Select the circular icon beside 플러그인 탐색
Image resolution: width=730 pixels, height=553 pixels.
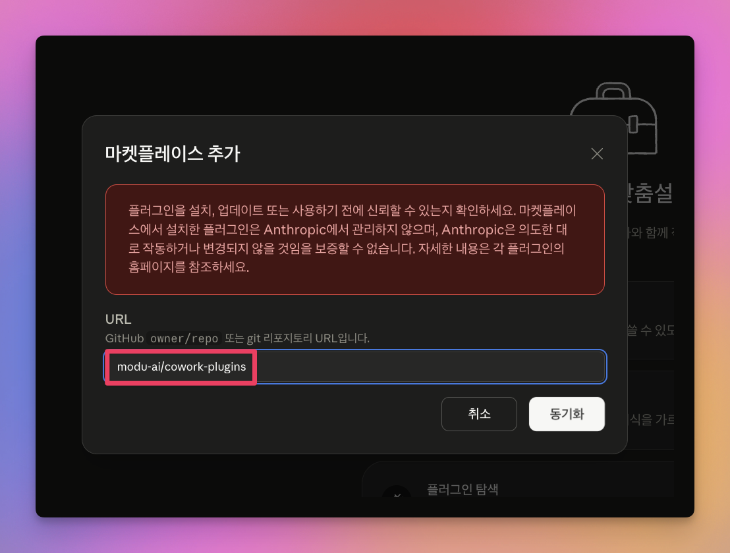pos(396,495)
